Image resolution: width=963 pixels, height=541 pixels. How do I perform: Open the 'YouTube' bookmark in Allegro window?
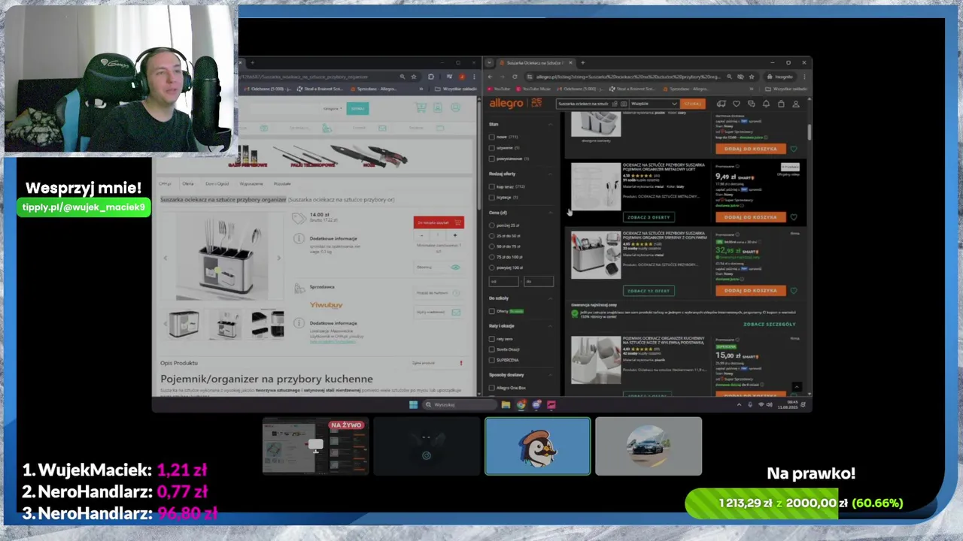499,89
